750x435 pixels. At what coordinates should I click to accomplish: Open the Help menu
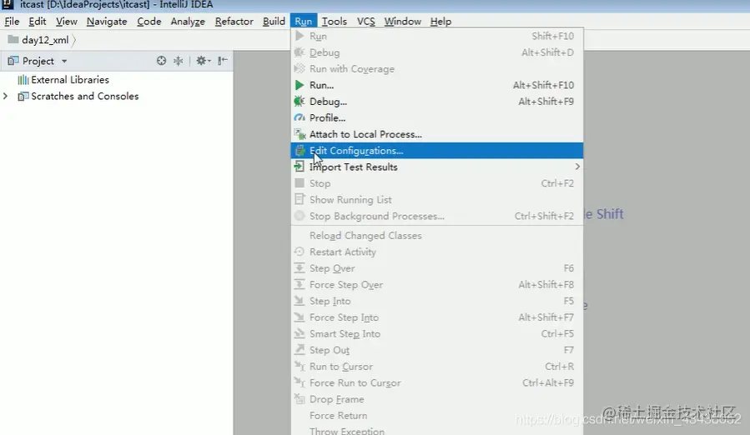(x=440, y=22)
